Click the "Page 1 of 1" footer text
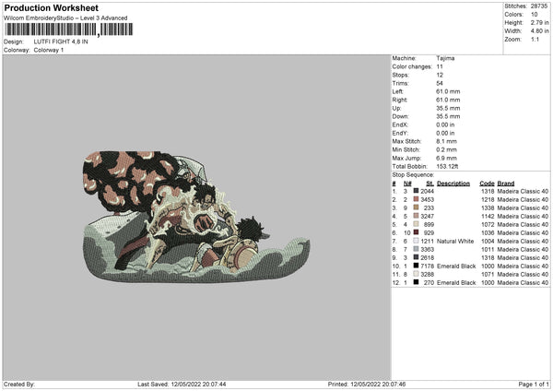Viewport: 553px width, 391px height. tap(534, 384)
